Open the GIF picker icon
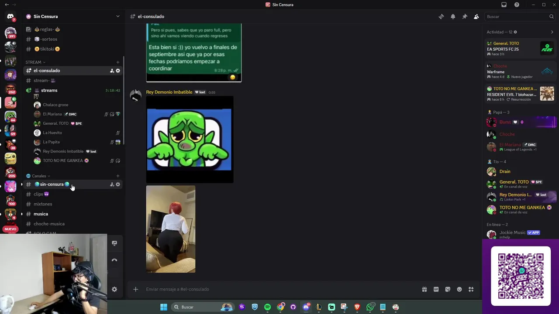This screenshot has width=559, height=314. point(436,289)
